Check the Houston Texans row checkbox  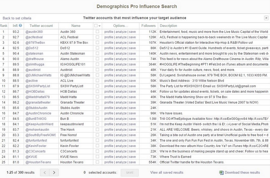(x=97, y=162)
